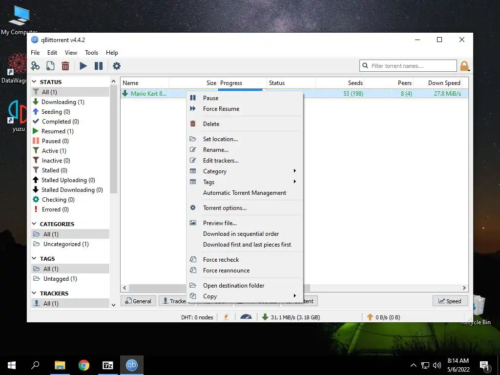Open 7-Zip from the taskbar
This screenshot has height=375, width=500.
108,365
